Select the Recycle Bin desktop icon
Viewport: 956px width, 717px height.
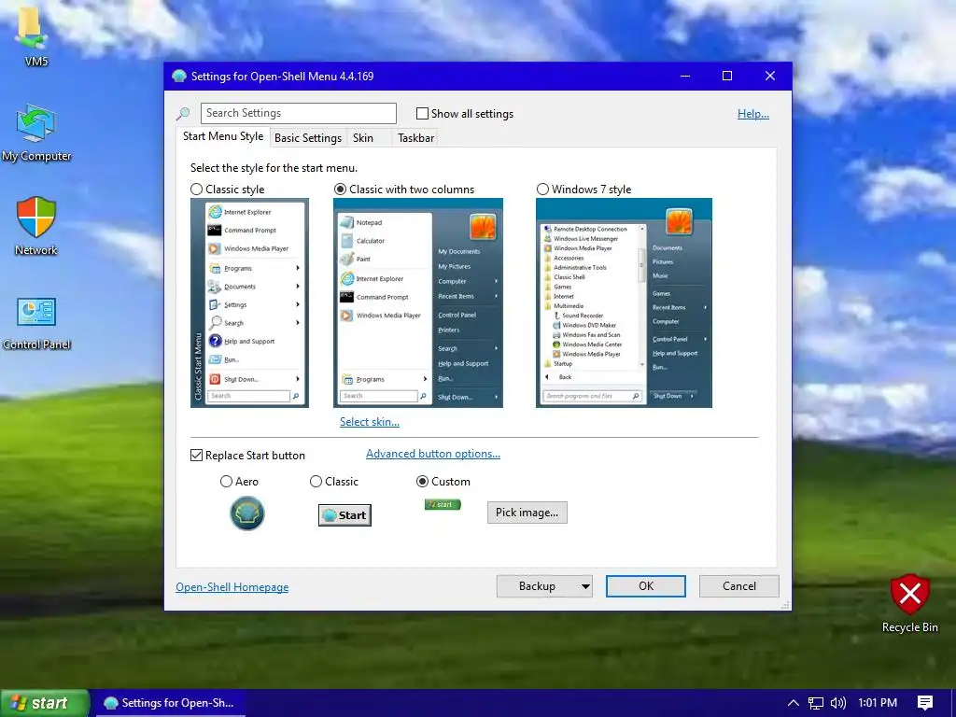tap(909, 594)
